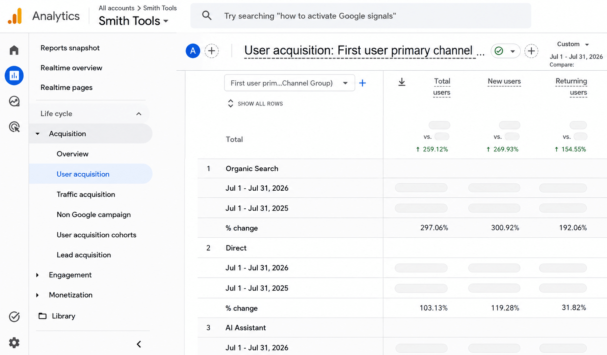Open Realtime overview

coord(71,68)
